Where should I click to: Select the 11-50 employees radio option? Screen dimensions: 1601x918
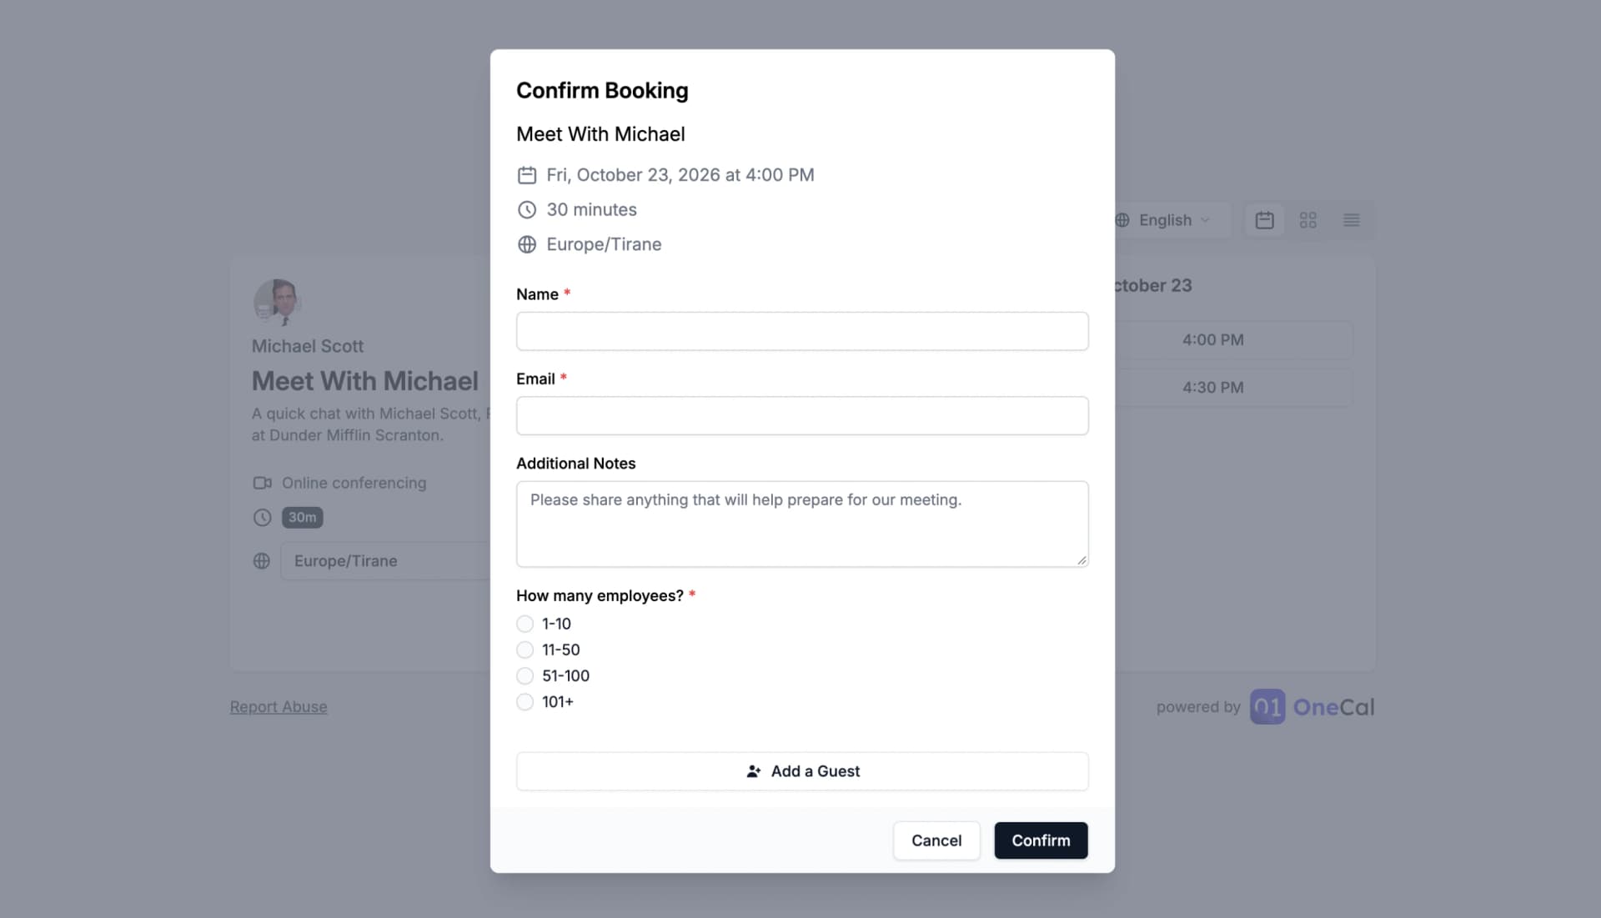[524, 650]
